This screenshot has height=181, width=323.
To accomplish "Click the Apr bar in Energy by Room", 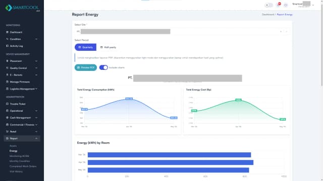I will coord(171,162).
